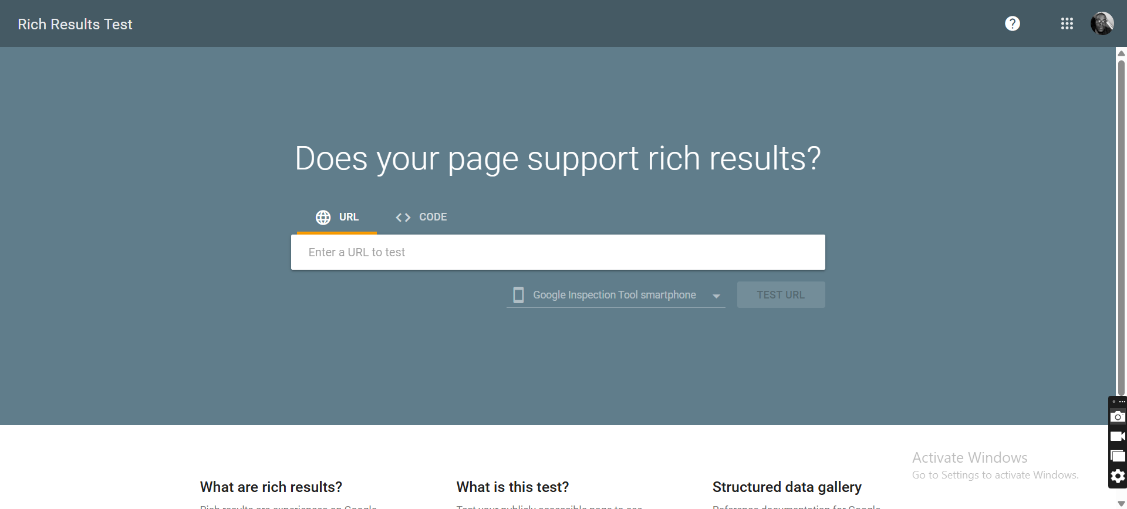Screen dimensions: 1127x509
Task: Open the capture toolbar settings gear
Action: click(x=1118, y=476)
